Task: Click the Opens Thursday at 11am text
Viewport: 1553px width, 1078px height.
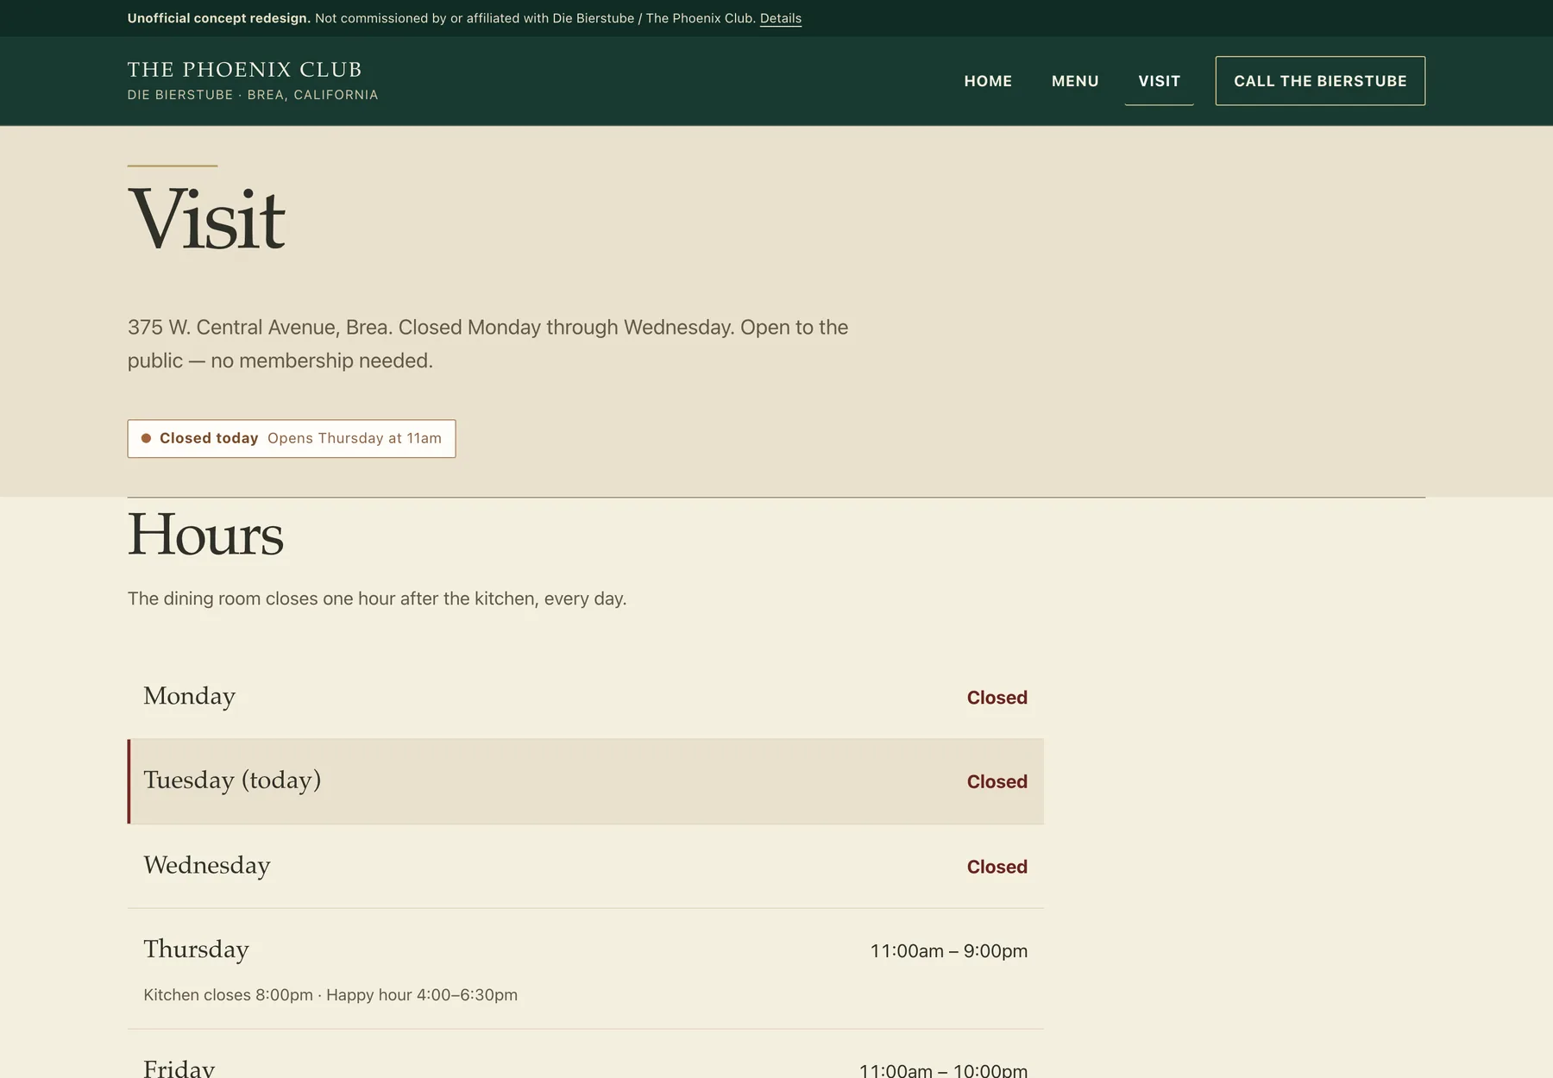Action: (355, 438)
